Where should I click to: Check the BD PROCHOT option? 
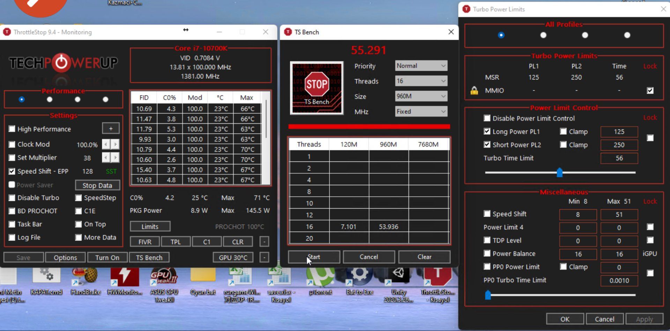click(12, 211)
